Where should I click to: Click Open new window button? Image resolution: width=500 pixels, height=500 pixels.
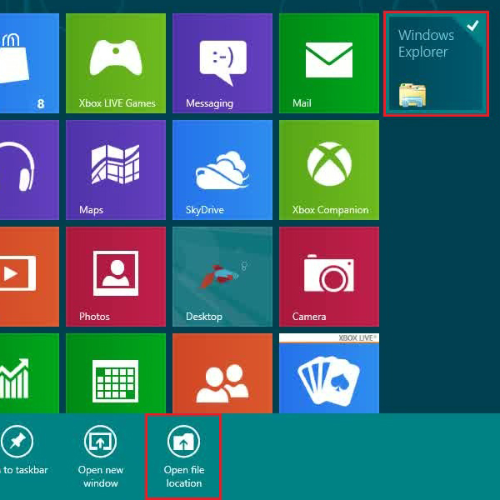point(101,456)
